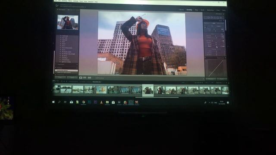Toggle the Tone Curve panel switch
Image resolution: width=276 pixels, height=155 pixels.
[x=206, y=58]
